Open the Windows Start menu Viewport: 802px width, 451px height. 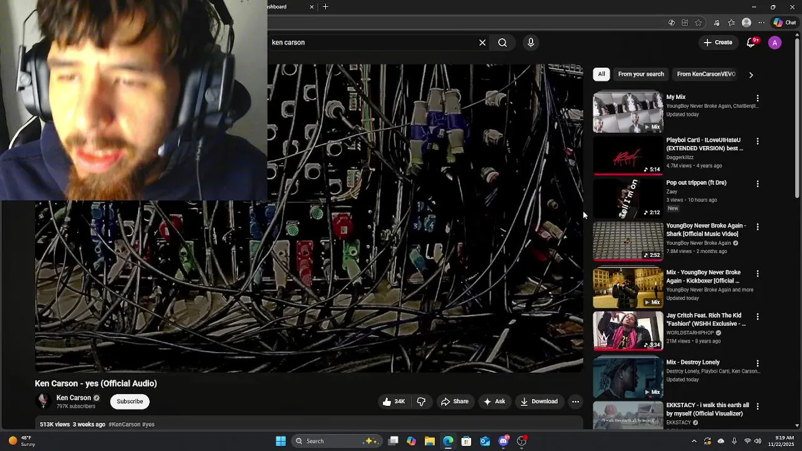[x=281, y=441]
